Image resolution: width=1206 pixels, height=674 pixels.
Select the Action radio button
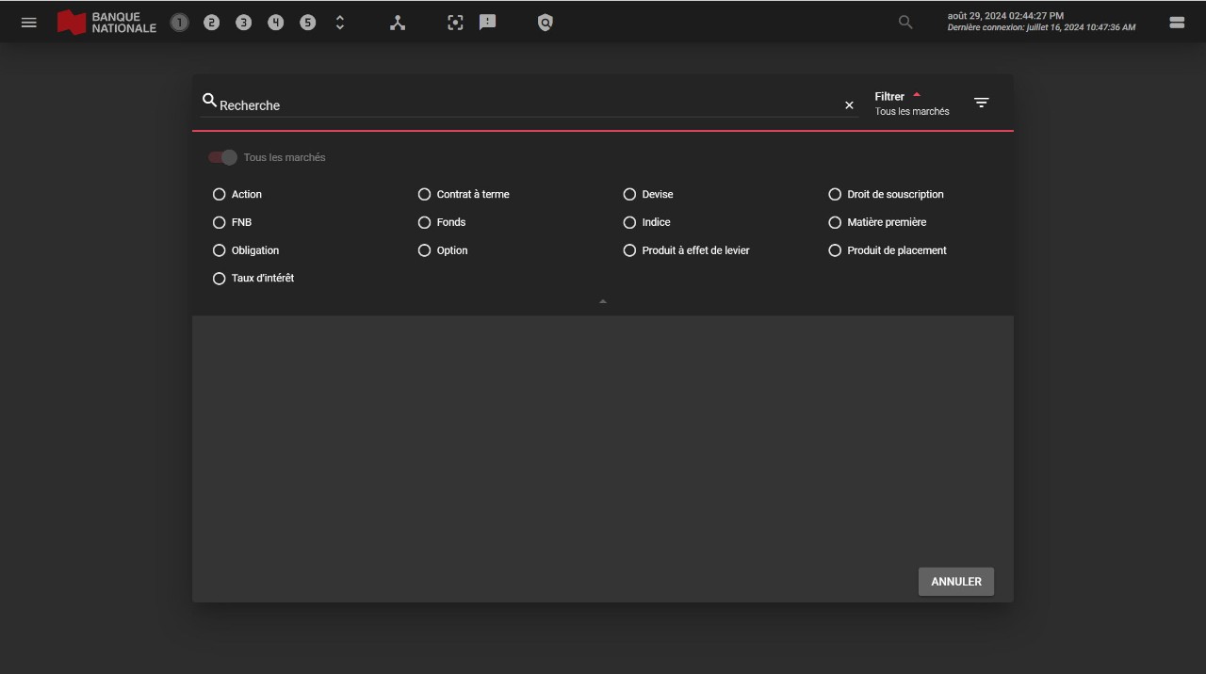219,194
